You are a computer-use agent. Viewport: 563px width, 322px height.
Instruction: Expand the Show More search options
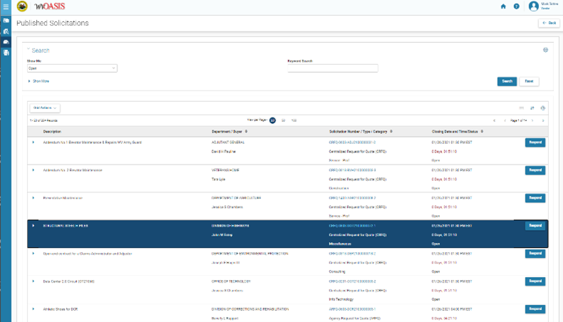coord(38,81)
